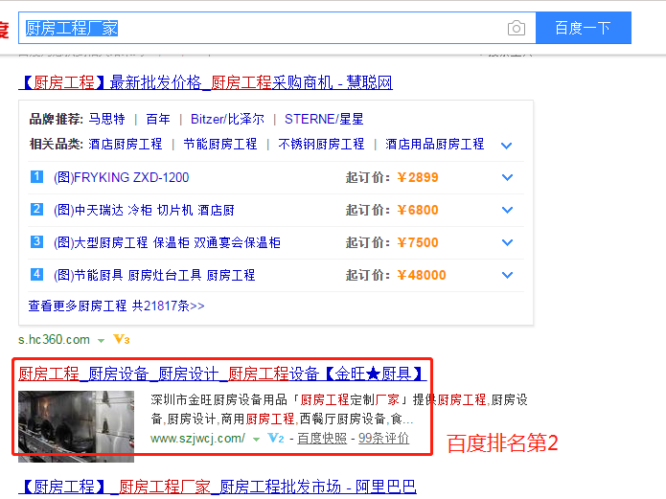Click the kitchen equipment thumbnail image
666x499 pixels.
76,421
